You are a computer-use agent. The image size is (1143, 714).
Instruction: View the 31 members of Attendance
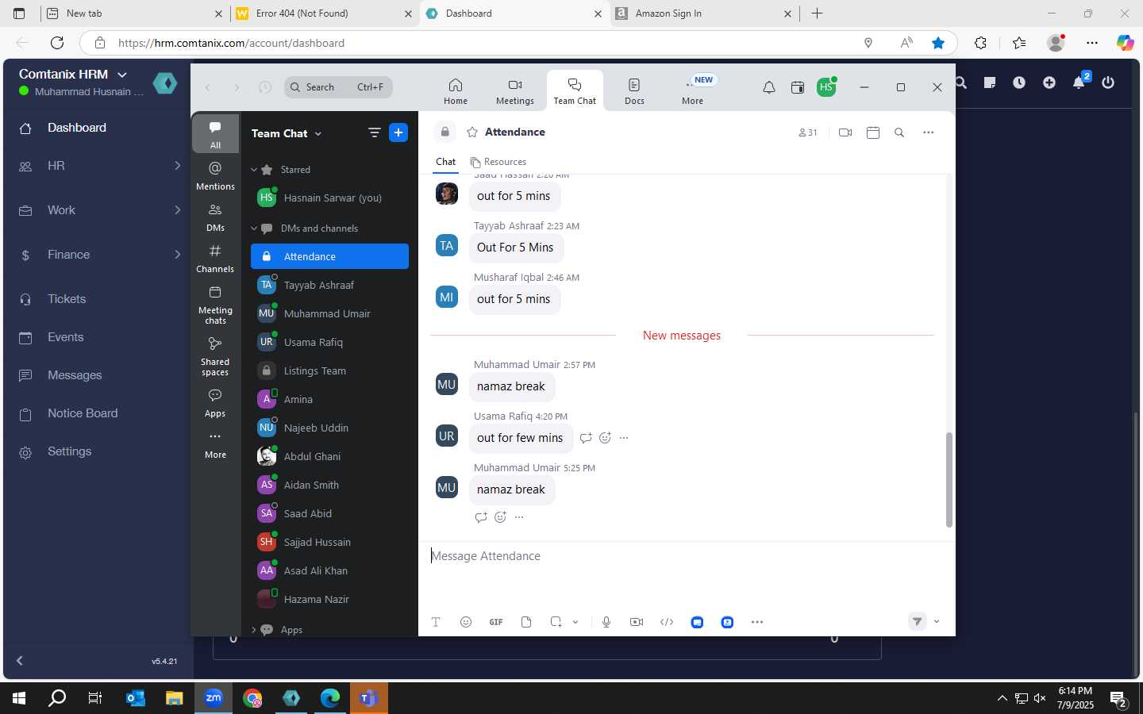point(807,132)
